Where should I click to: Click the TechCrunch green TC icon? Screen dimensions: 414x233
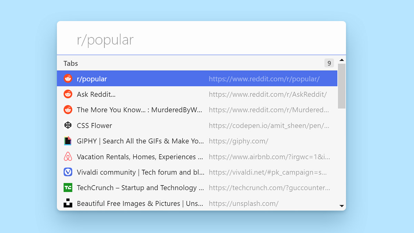(68, 187)
